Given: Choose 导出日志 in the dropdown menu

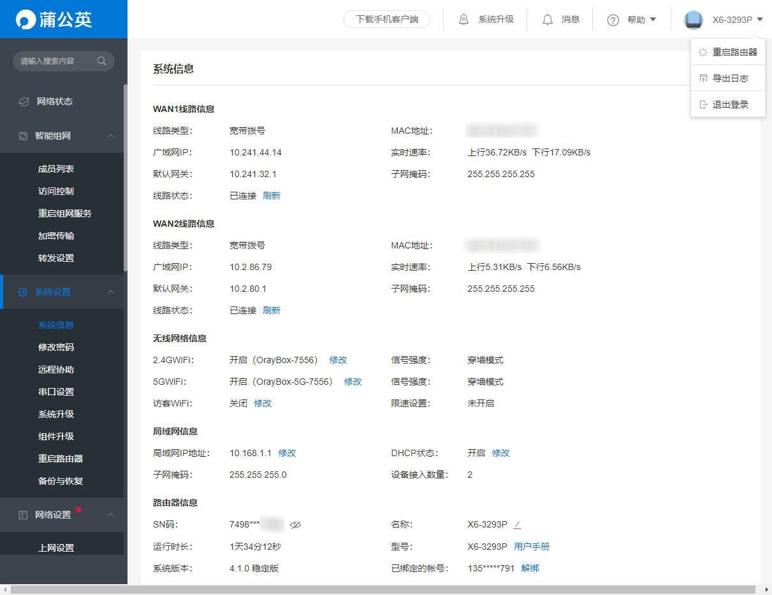Looking at the screenshot, I should click(730, 78).
